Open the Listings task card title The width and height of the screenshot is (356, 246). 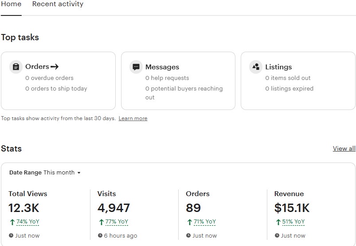pos(278,67)
